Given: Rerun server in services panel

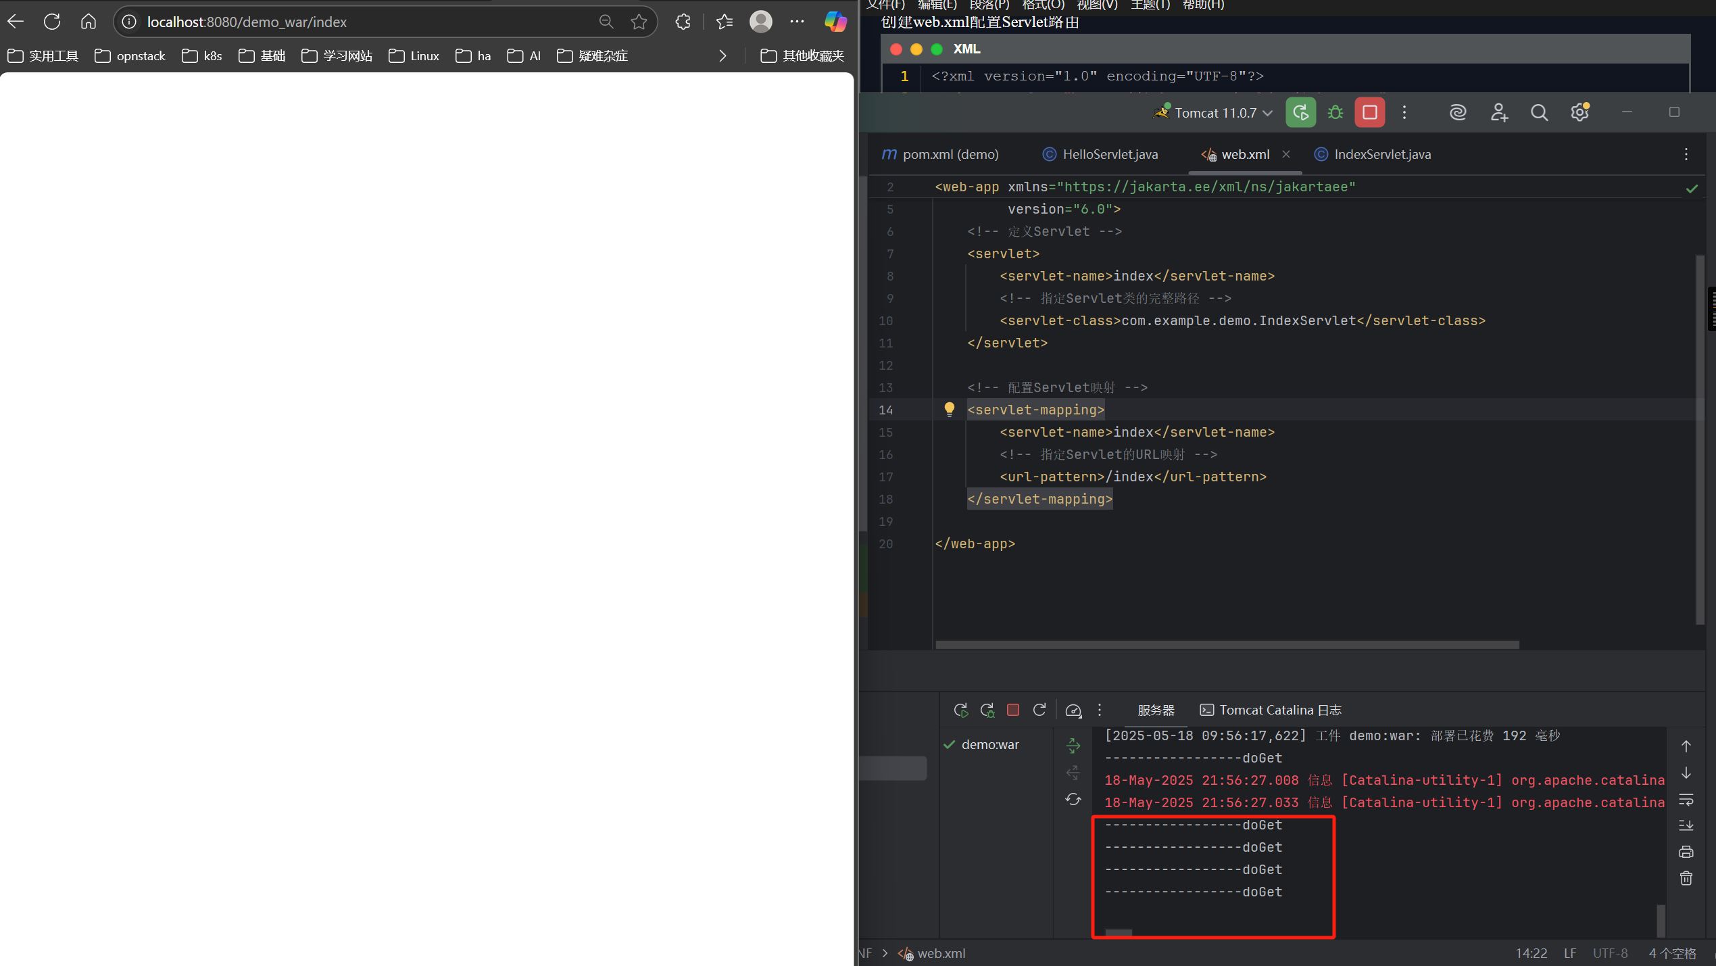Looking at the screenshot, I should (961, 710).
